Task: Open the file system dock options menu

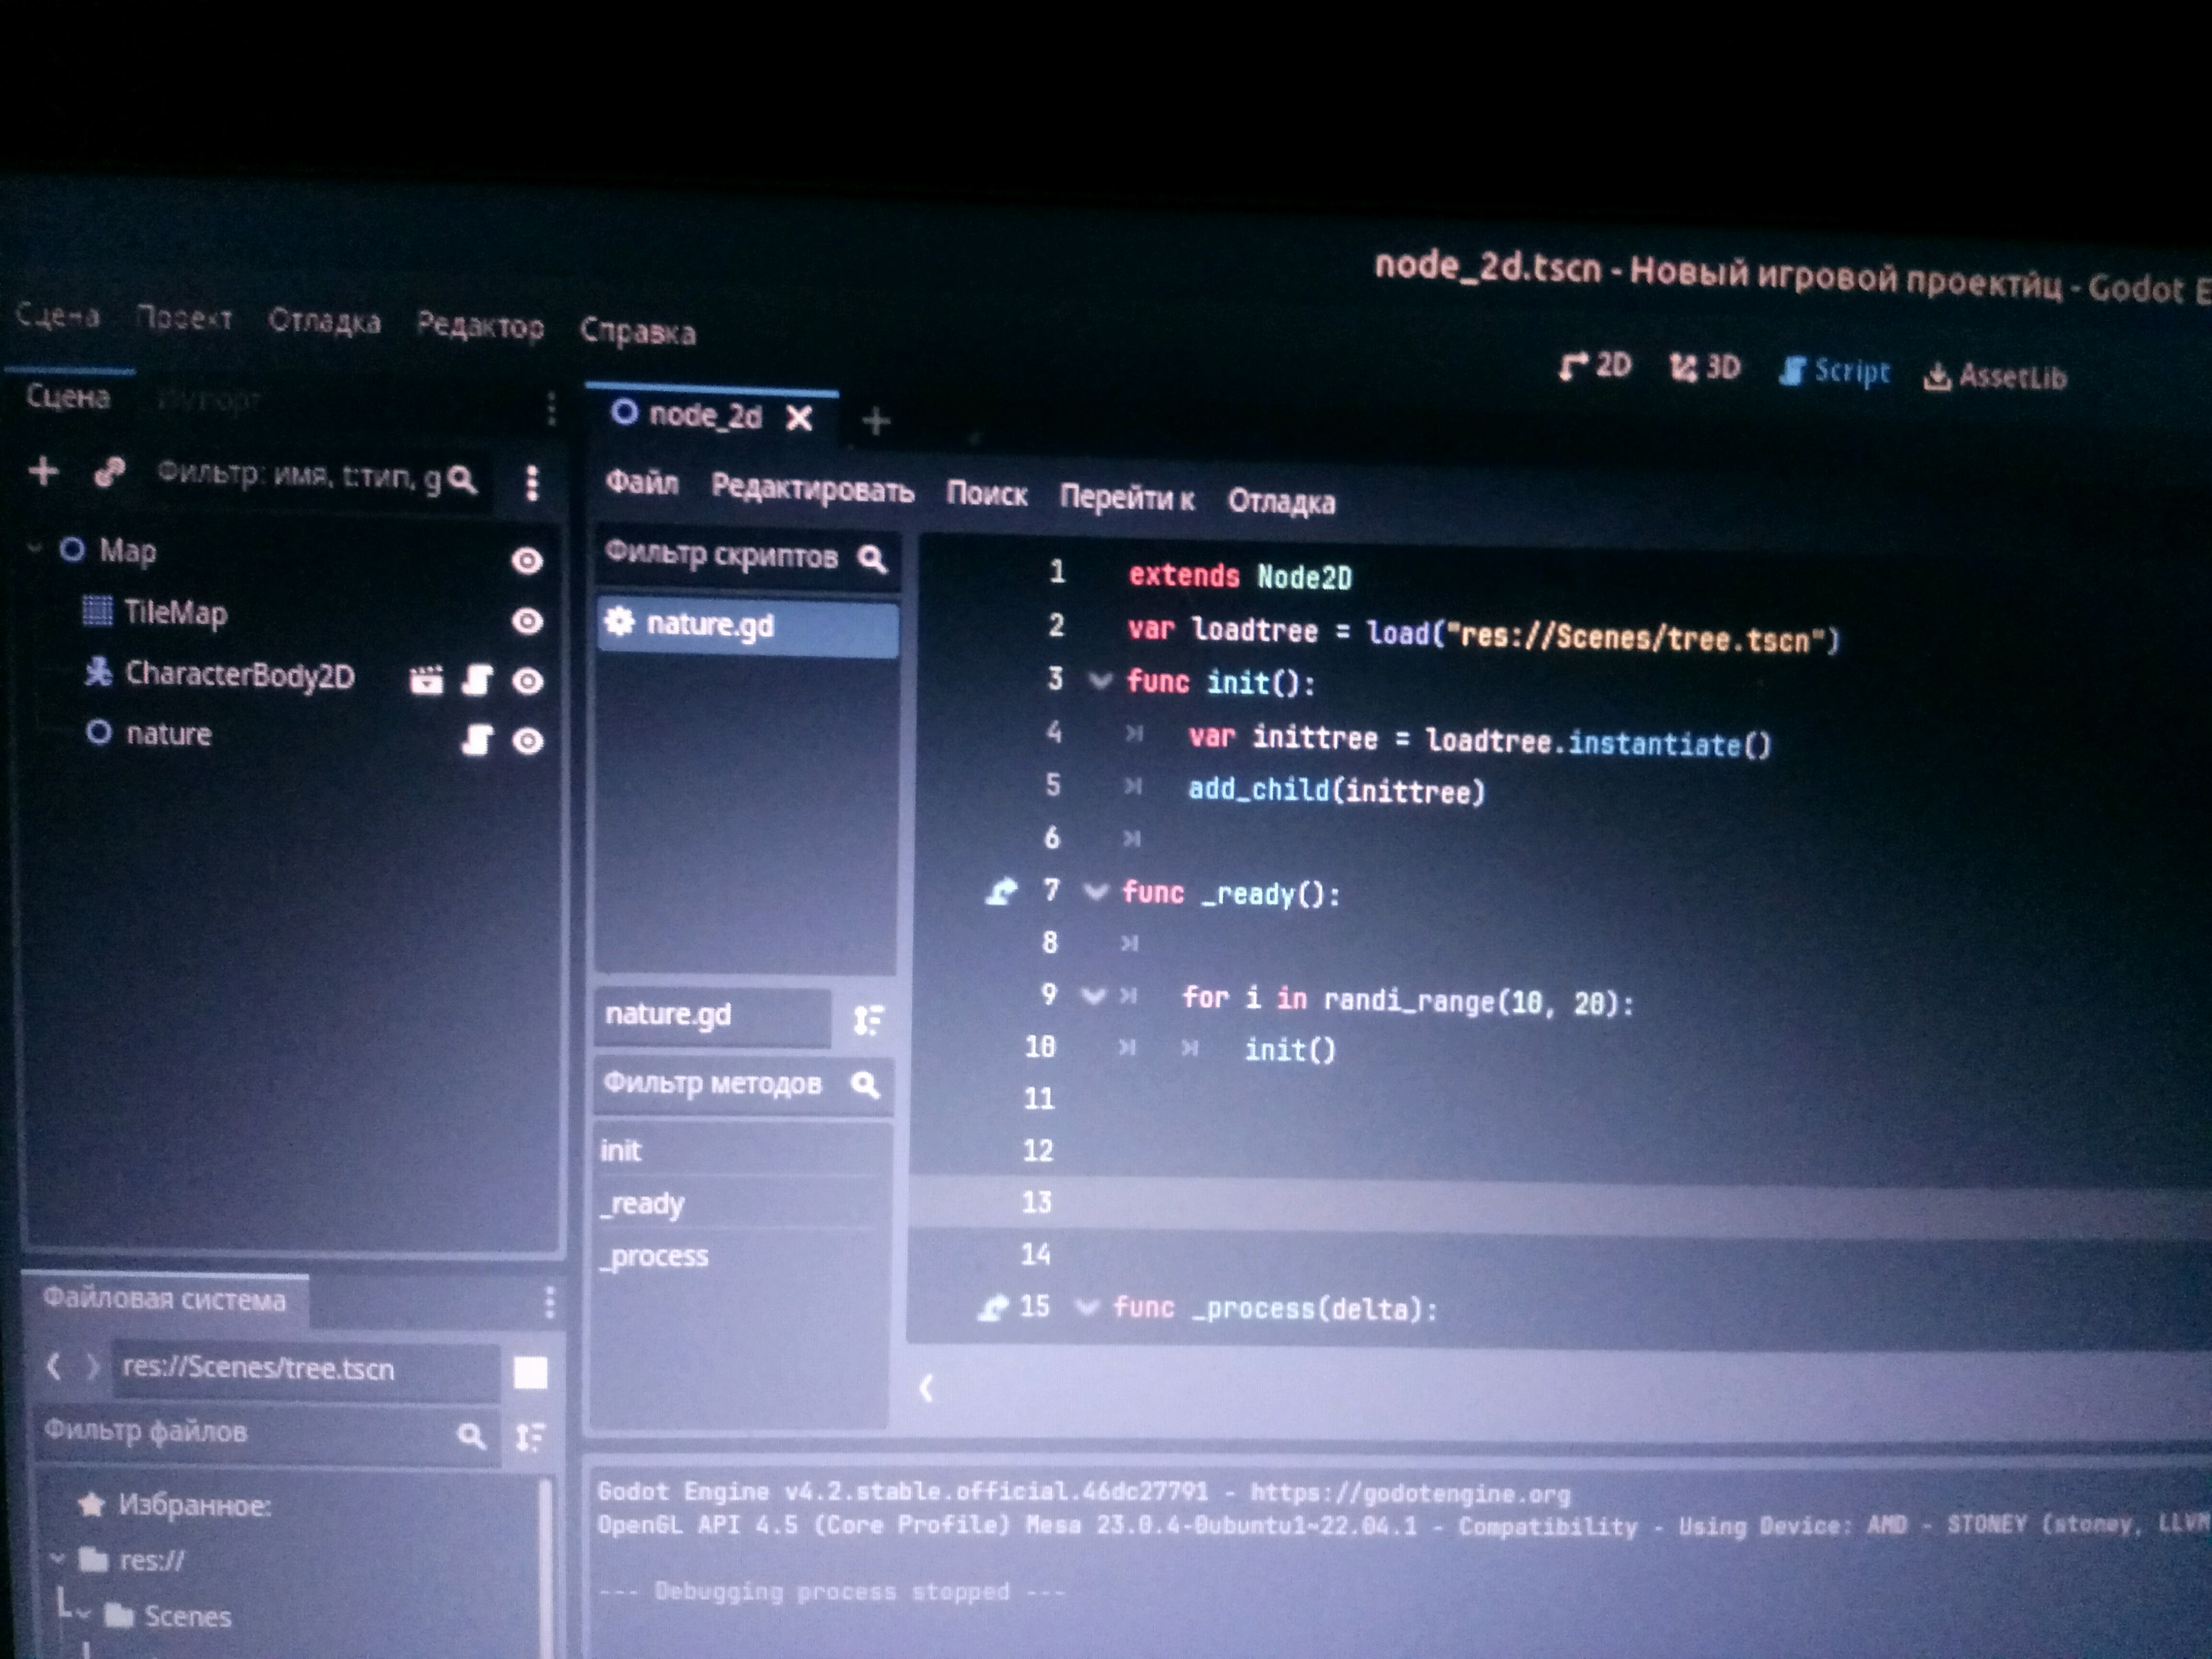Action: pos(549,1302)
